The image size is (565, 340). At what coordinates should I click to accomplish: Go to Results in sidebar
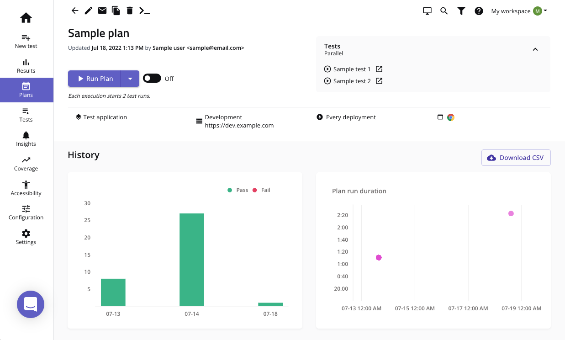[26, 66]
